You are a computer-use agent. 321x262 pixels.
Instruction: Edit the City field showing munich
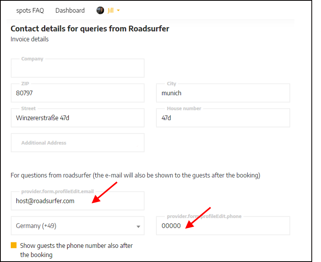[x=223, y=93]
